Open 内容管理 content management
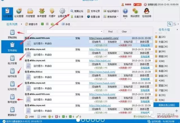 coord(30,13)
